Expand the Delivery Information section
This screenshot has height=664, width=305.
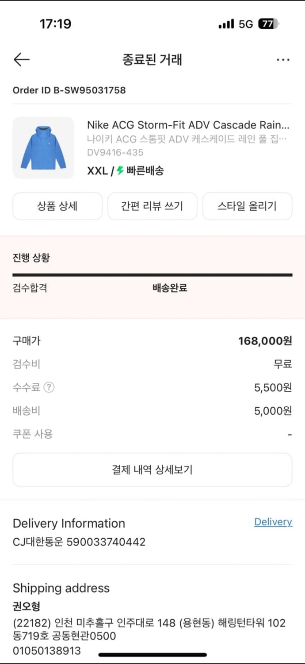coord(69,523)
